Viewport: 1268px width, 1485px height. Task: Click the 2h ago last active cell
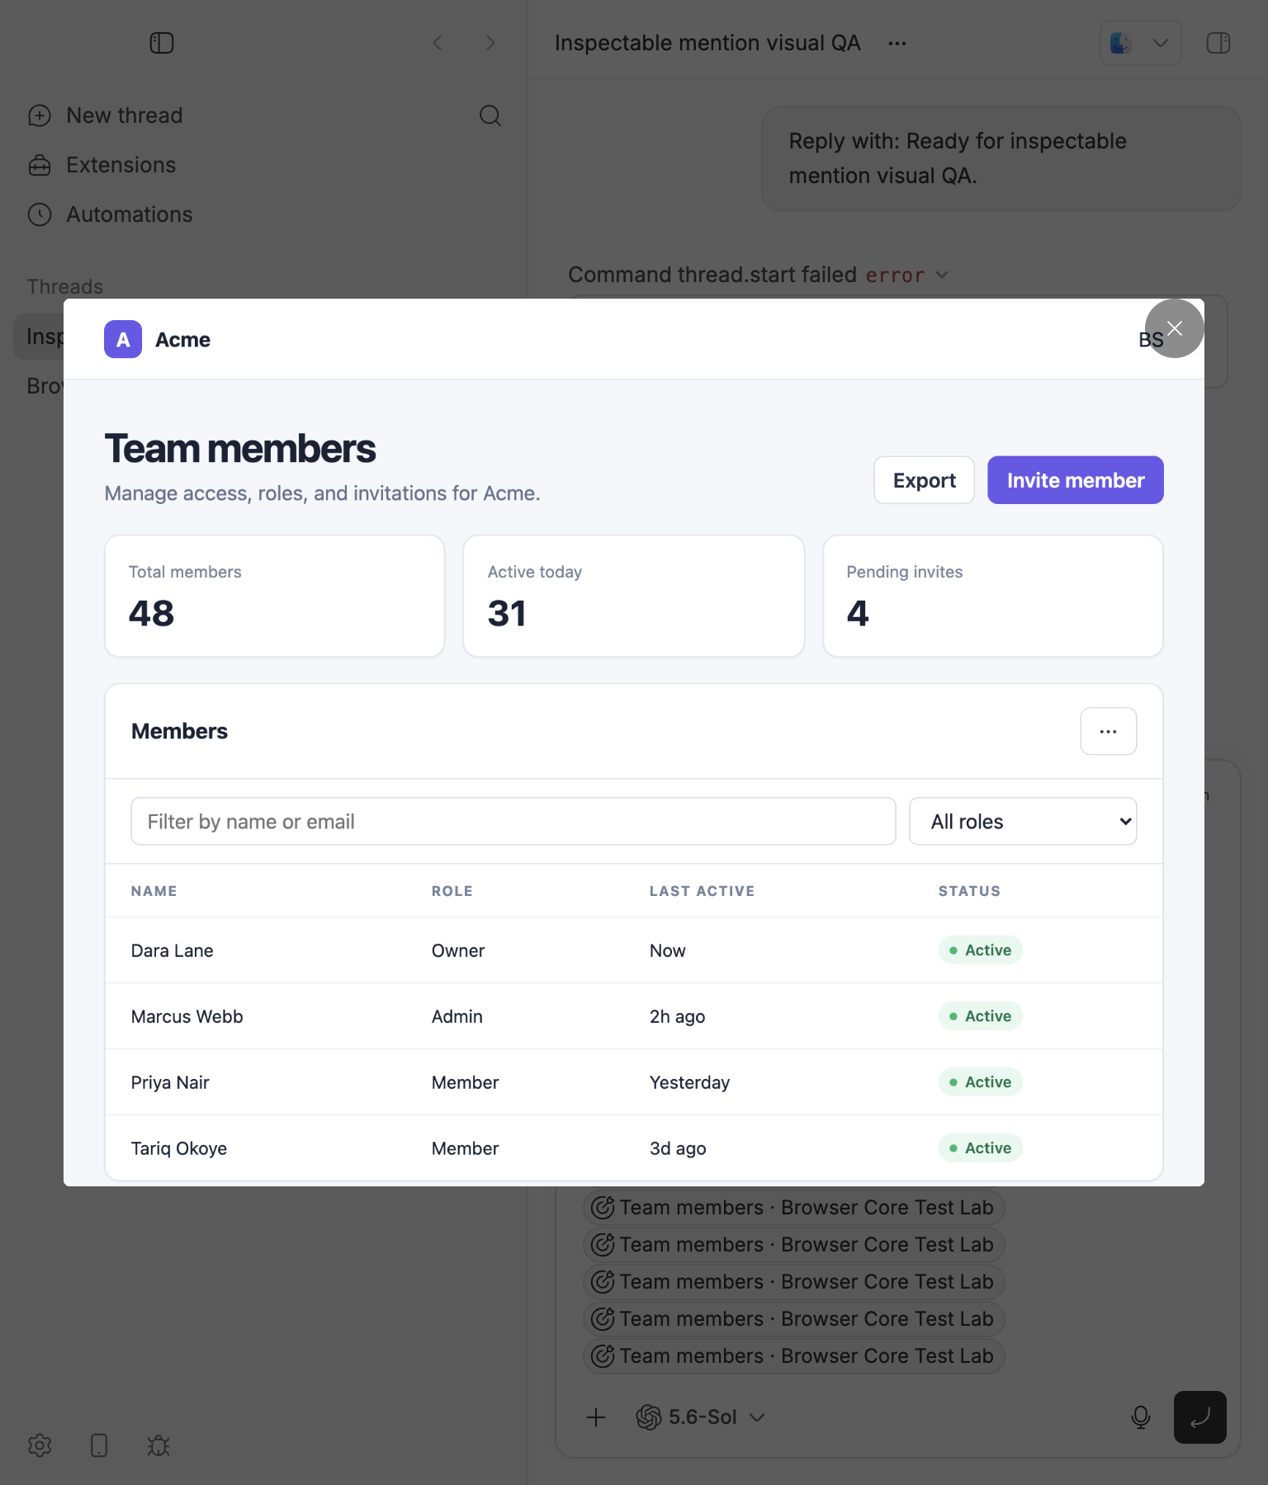[x=678, y=1016]
